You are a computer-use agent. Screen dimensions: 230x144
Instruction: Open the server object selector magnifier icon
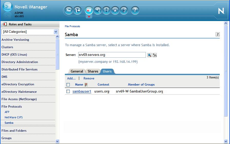[149, 55]
